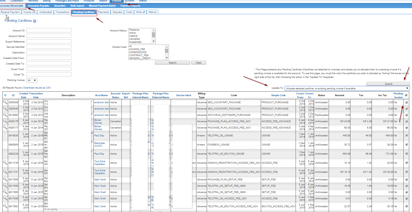This screenshot has height=212, width=412.
Task: Click the Search button
Action: [x=172, y=62]
